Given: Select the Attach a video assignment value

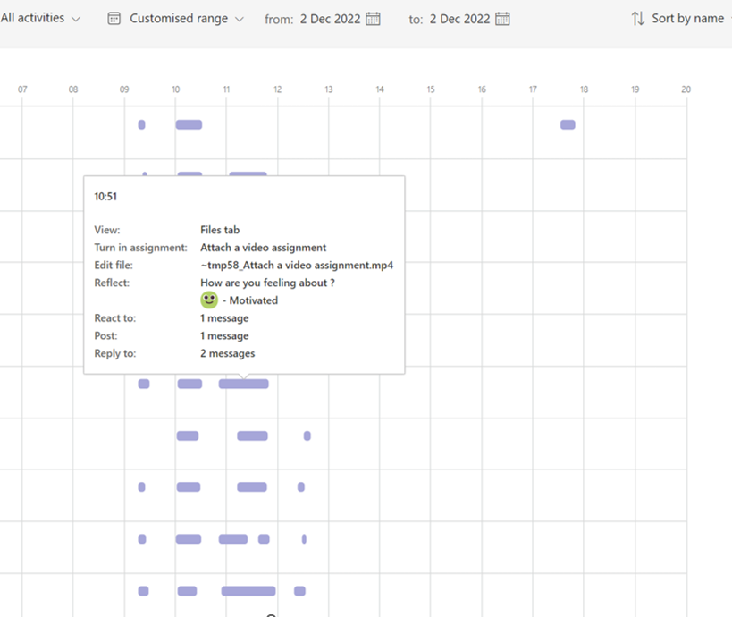Looking at the screenshot, I should 264,248.
